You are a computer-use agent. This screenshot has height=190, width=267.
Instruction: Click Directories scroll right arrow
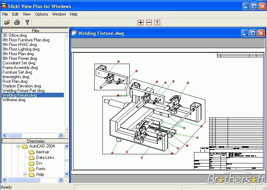[61, 180]
